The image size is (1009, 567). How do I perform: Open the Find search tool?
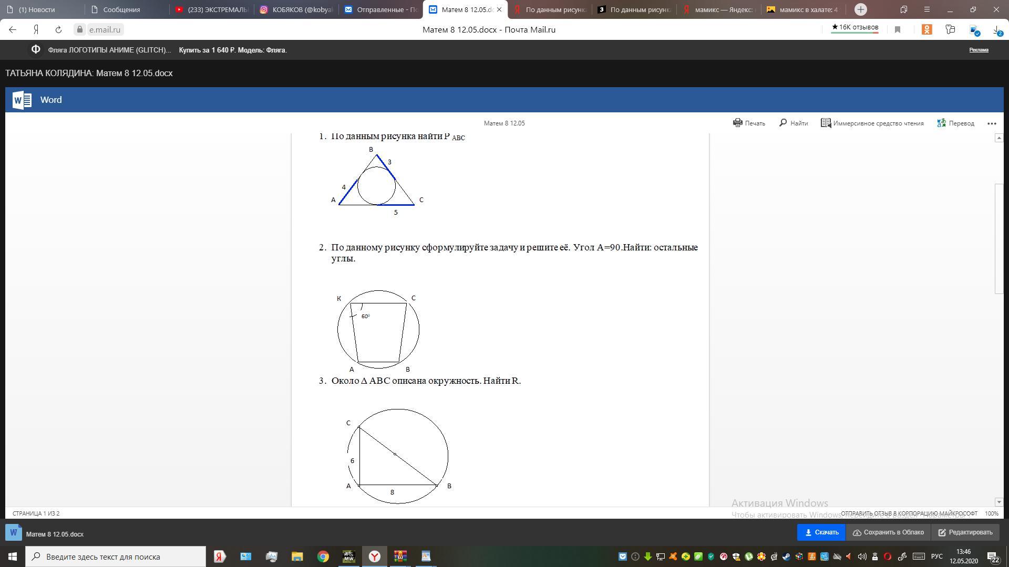click(794, 123)
